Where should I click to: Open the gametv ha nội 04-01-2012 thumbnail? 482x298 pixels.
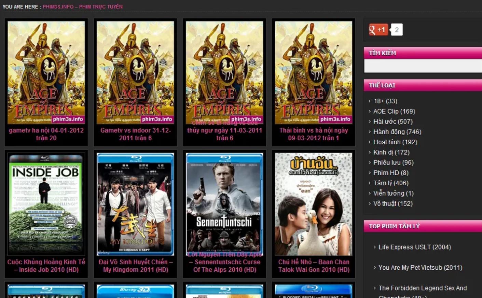click(46, 72)
